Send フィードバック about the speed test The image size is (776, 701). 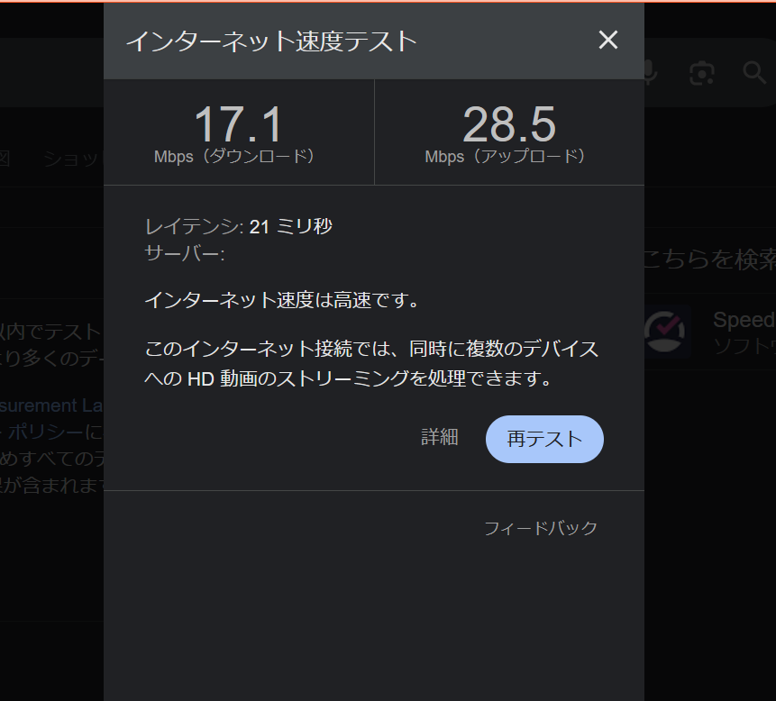coord(539,528)
